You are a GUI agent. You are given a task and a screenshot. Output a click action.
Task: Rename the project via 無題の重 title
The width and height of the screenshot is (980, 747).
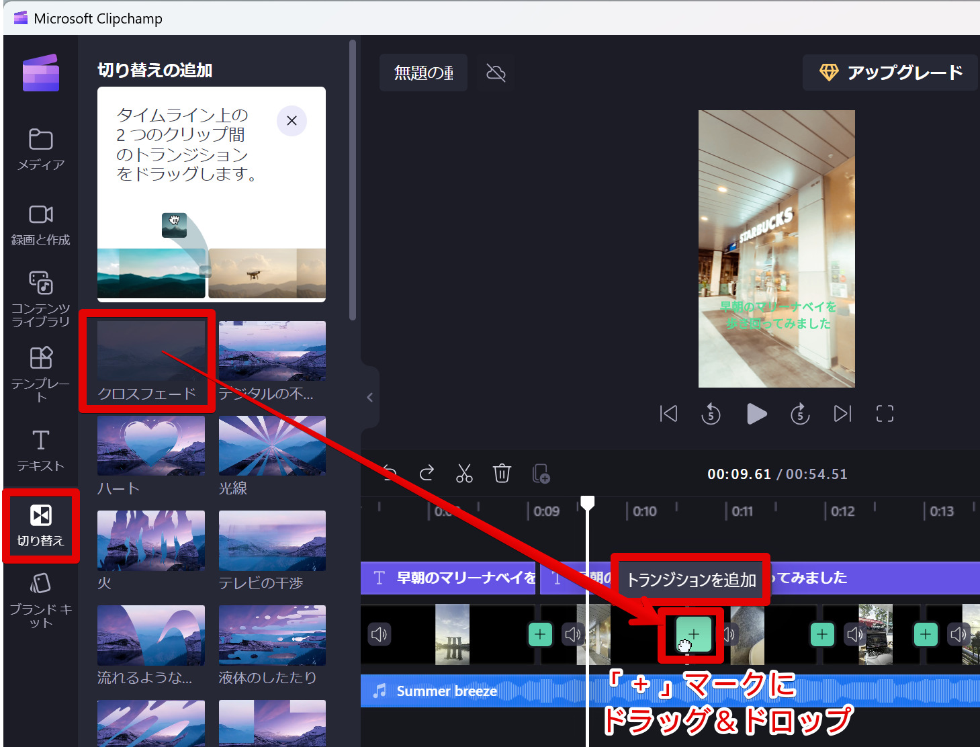click(x=422, y=73)
